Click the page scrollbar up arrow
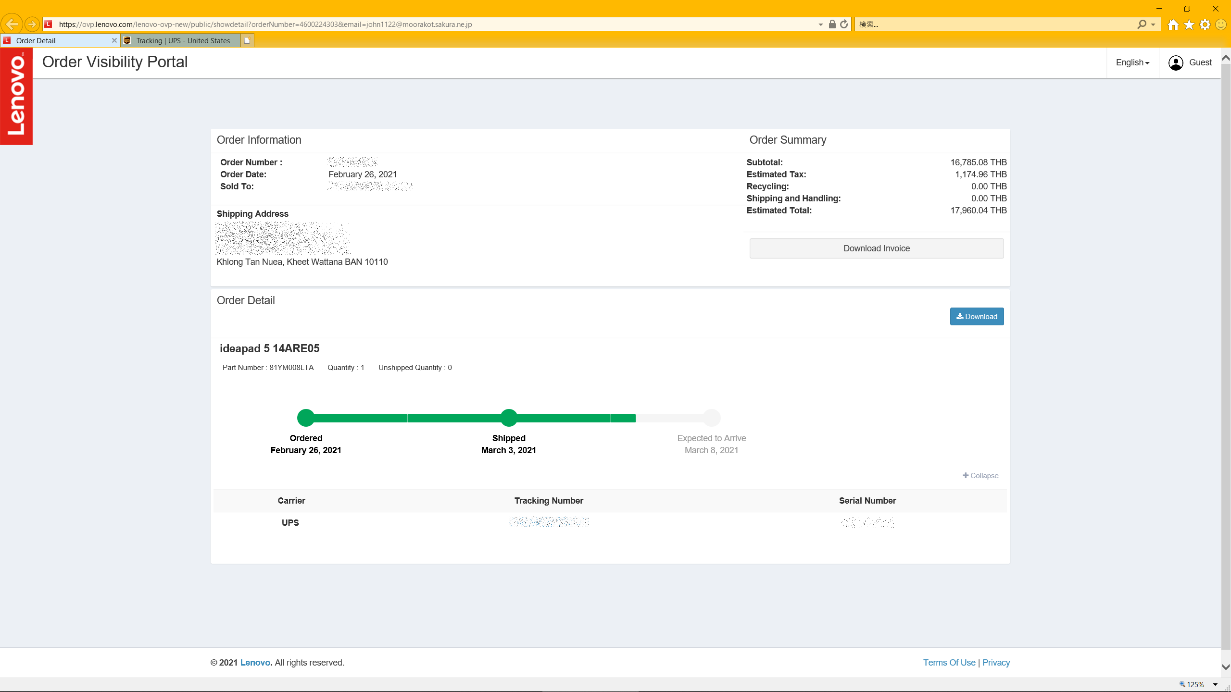 coord(1226,58)
